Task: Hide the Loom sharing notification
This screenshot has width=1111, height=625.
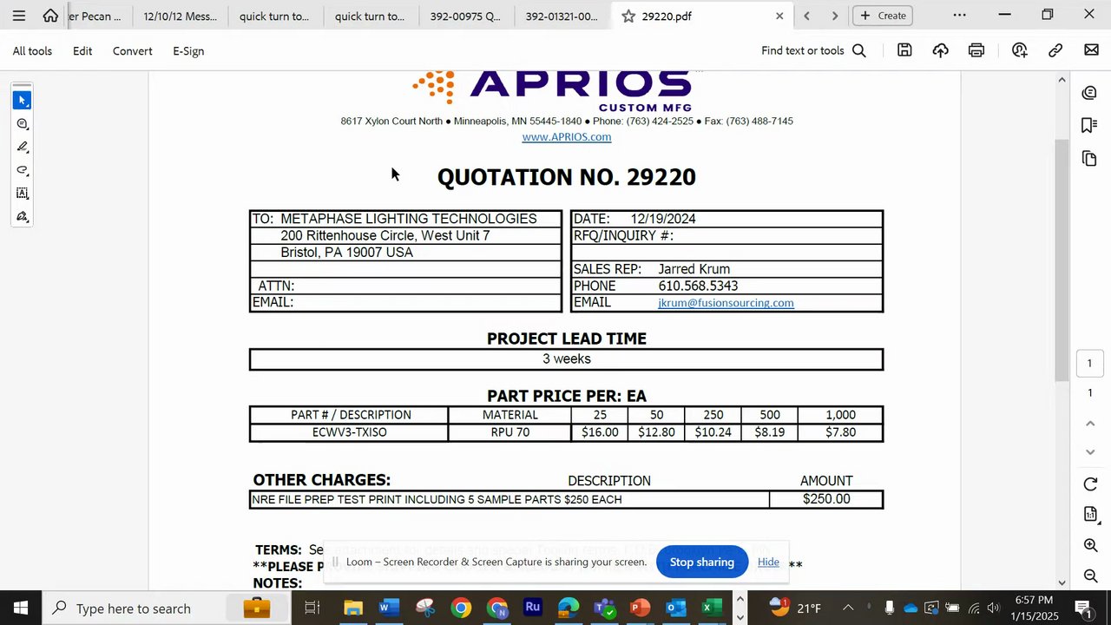Action: point(768,562)
